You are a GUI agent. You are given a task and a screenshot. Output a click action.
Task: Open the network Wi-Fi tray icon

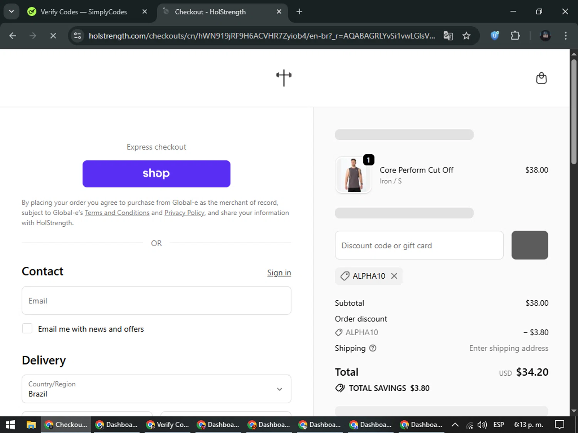[x=469, y=425]
